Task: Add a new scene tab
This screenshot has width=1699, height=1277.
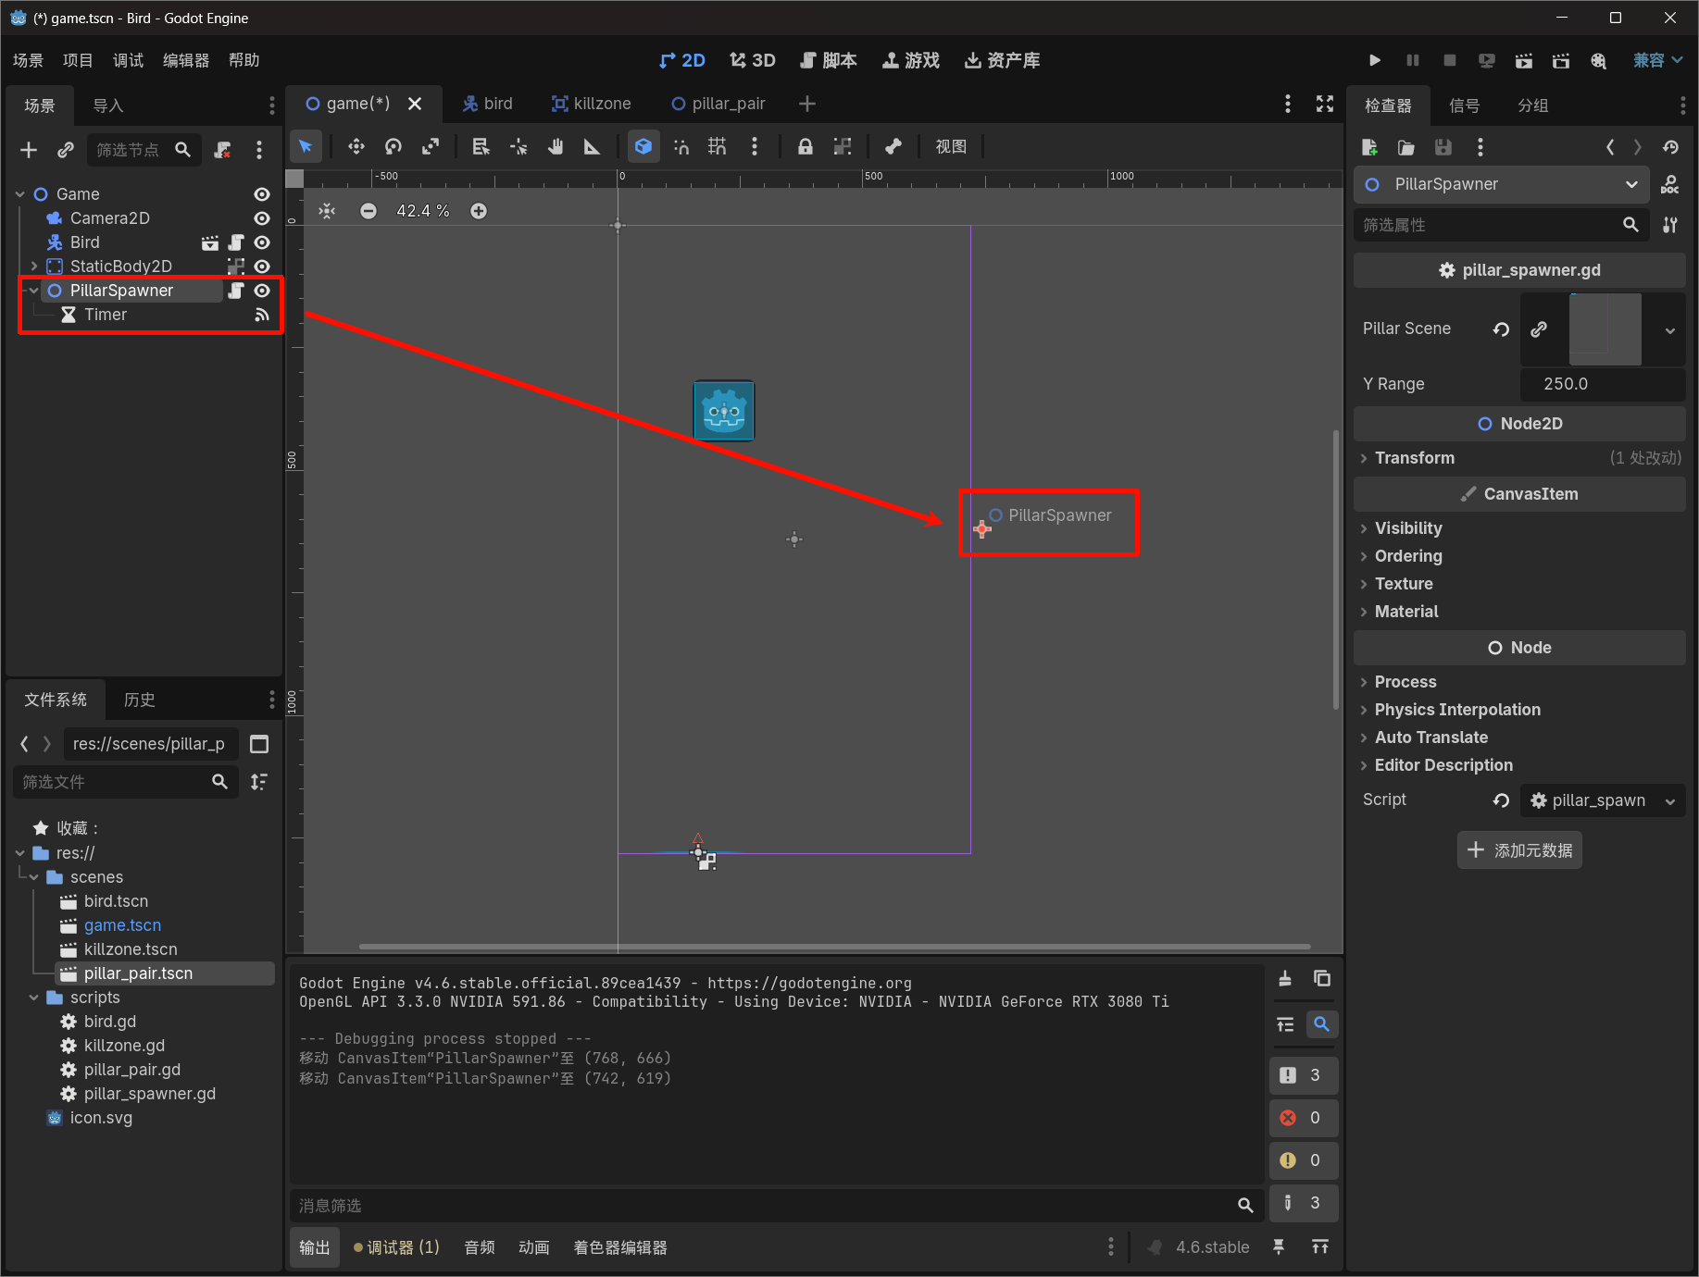Action: coord(807,104)
